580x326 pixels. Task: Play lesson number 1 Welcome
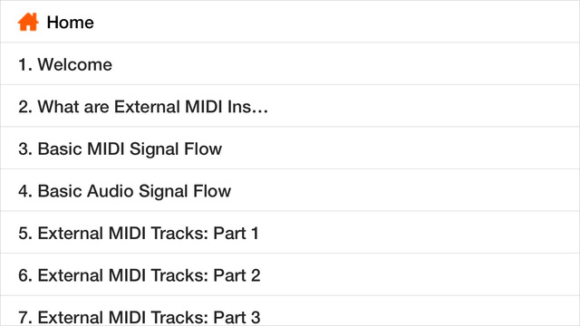coord(290,64)
